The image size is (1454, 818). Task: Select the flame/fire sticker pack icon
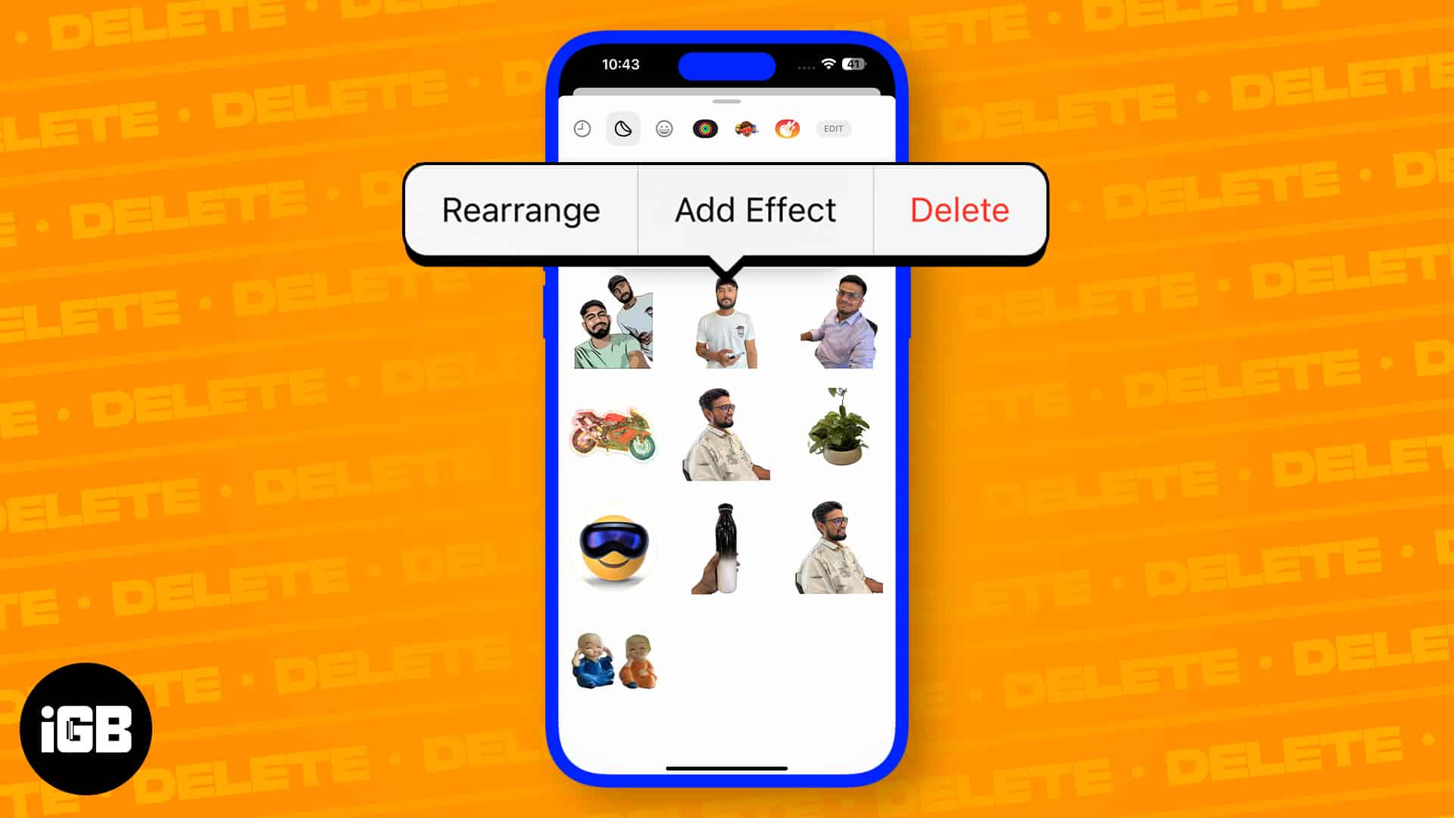click(786, 129)
